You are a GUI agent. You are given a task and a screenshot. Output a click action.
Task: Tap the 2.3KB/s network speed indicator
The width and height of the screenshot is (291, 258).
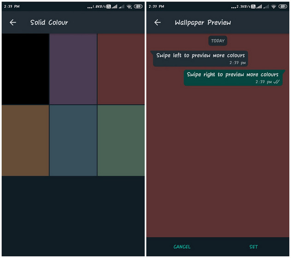pyautogui.click(x=243, y=7)
